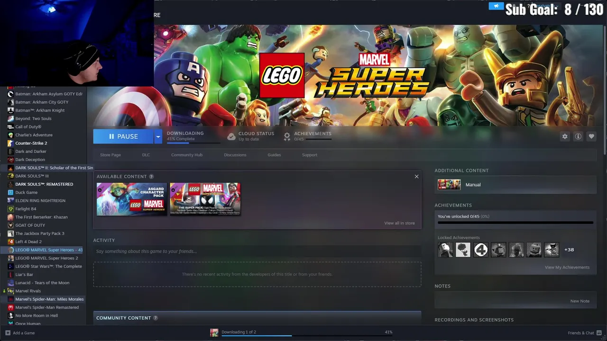Select The Jackbox Party Pack 3 in the library
This screenshot has width=607, height=341.
point(40,233)
